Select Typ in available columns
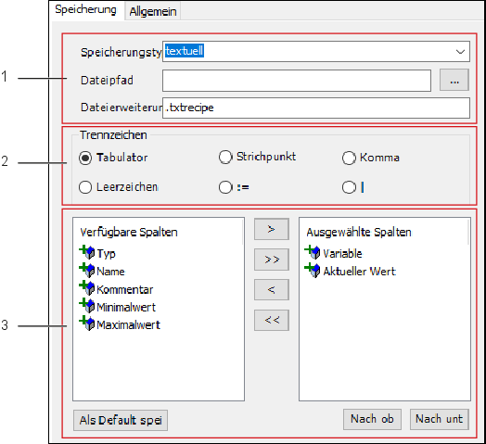The width and height of the screenshot is (486, 444). (x=107, y=254)
